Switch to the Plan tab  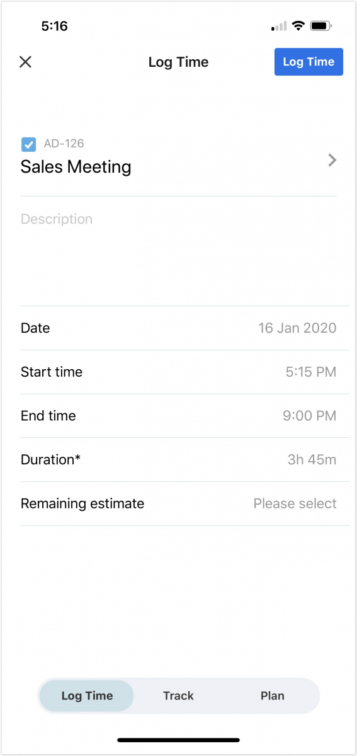coord(273,696)
